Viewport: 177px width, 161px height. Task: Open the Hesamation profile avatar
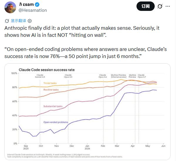pos(10,7)
